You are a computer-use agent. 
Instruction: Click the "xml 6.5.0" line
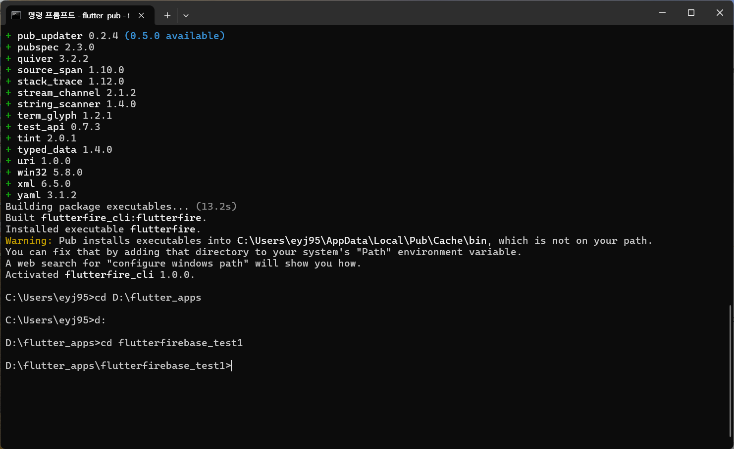point(38,183)
